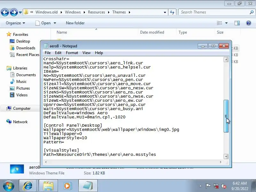
Task: Minimize the aero8 Notepad window
Action: (x=203, y=46)
